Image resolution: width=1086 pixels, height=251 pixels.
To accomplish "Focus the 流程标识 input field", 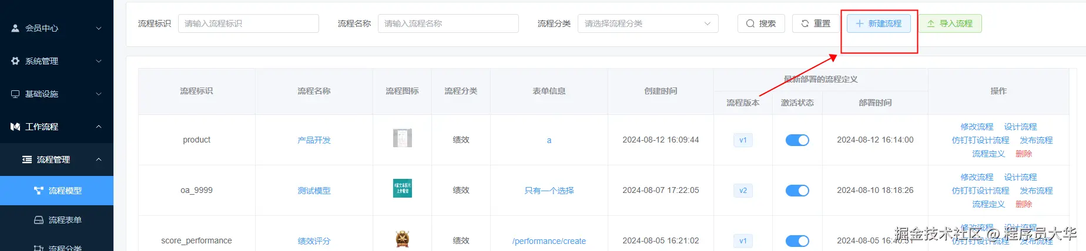I will (x=249, y=23).
